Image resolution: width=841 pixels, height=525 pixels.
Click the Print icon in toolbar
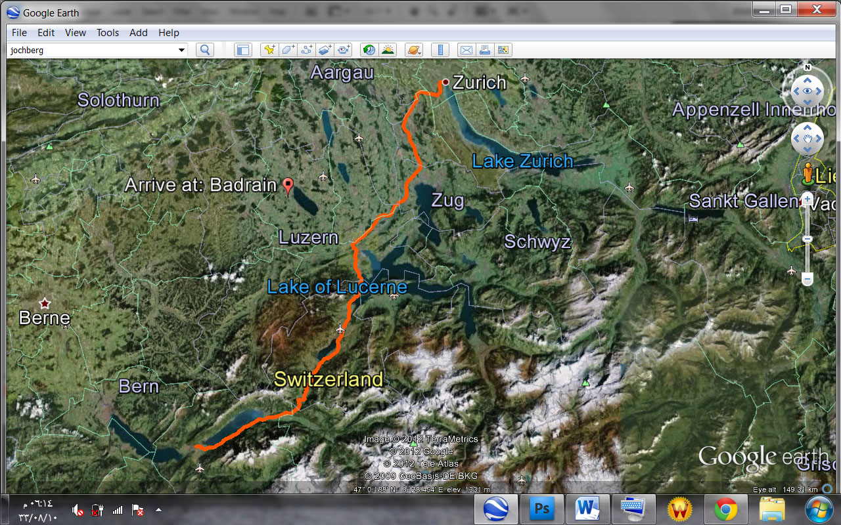484,50
